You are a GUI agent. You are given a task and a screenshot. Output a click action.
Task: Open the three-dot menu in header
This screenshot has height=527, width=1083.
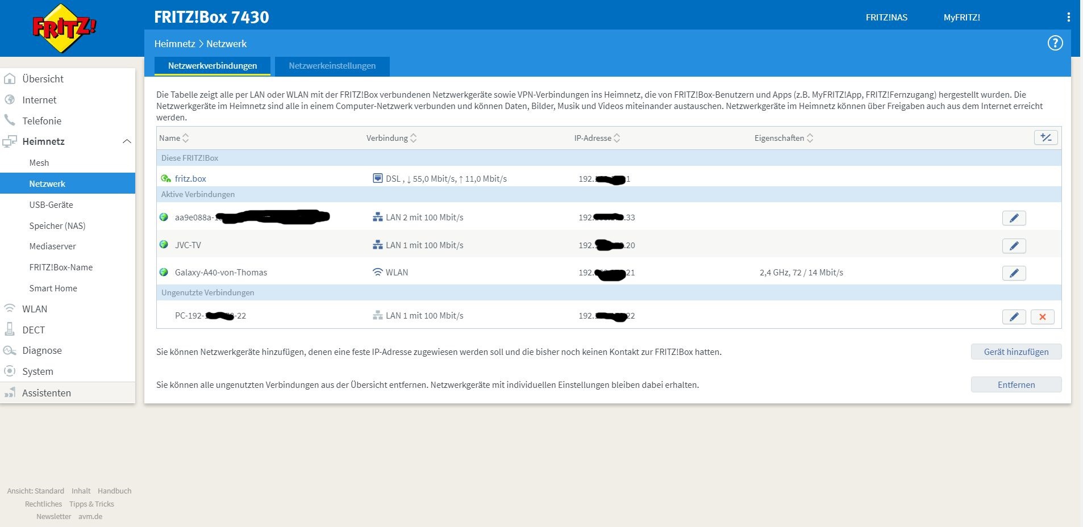1069,18
